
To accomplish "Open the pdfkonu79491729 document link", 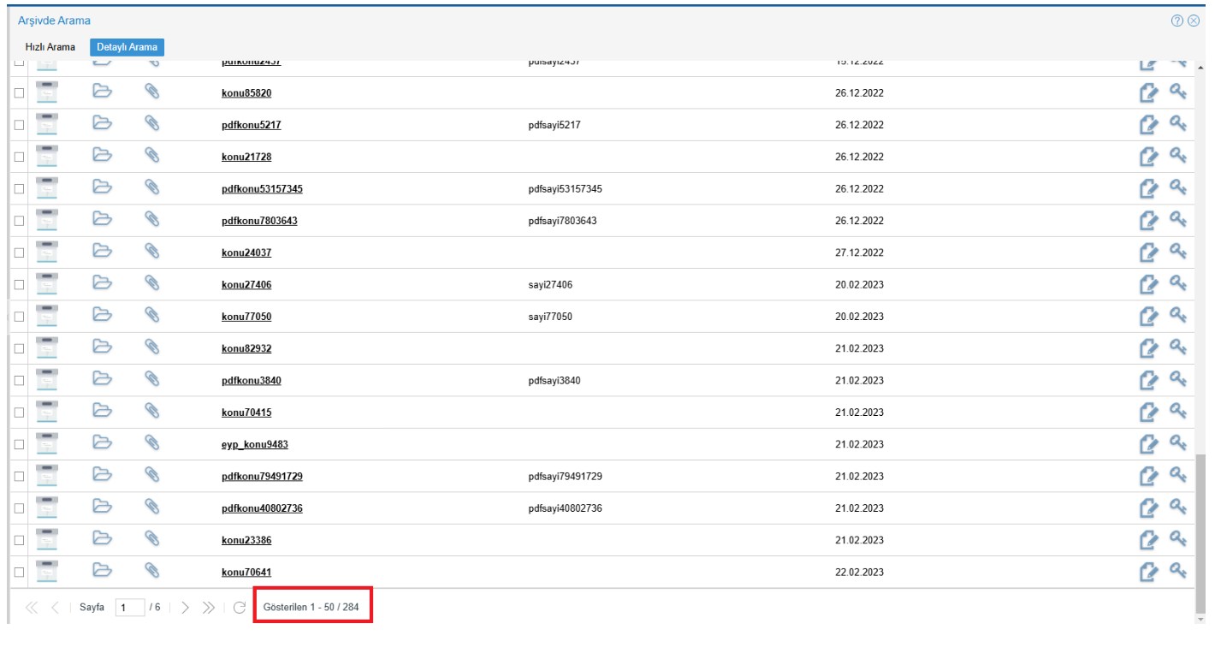I will tap(262, 476).
